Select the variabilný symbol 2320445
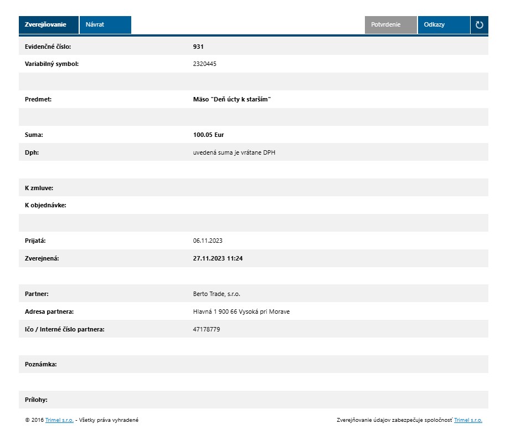 [204, 64]
